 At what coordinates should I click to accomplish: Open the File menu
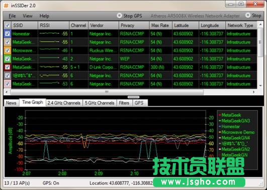[12, 16]
